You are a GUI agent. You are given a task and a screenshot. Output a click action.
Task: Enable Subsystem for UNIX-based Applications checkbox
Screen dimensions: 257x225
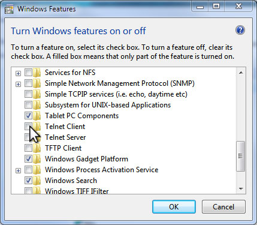(x=28, y=105)
